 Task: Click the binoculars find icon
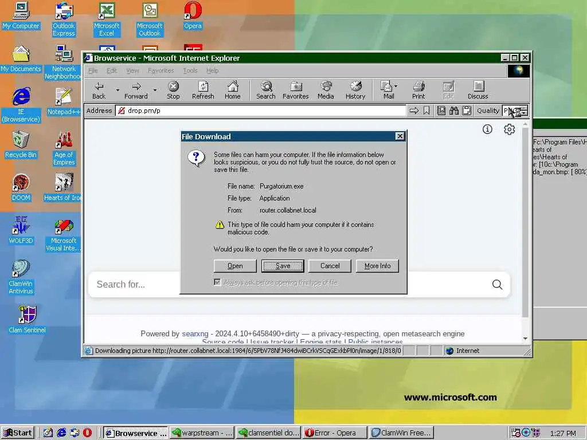(454, 111)
